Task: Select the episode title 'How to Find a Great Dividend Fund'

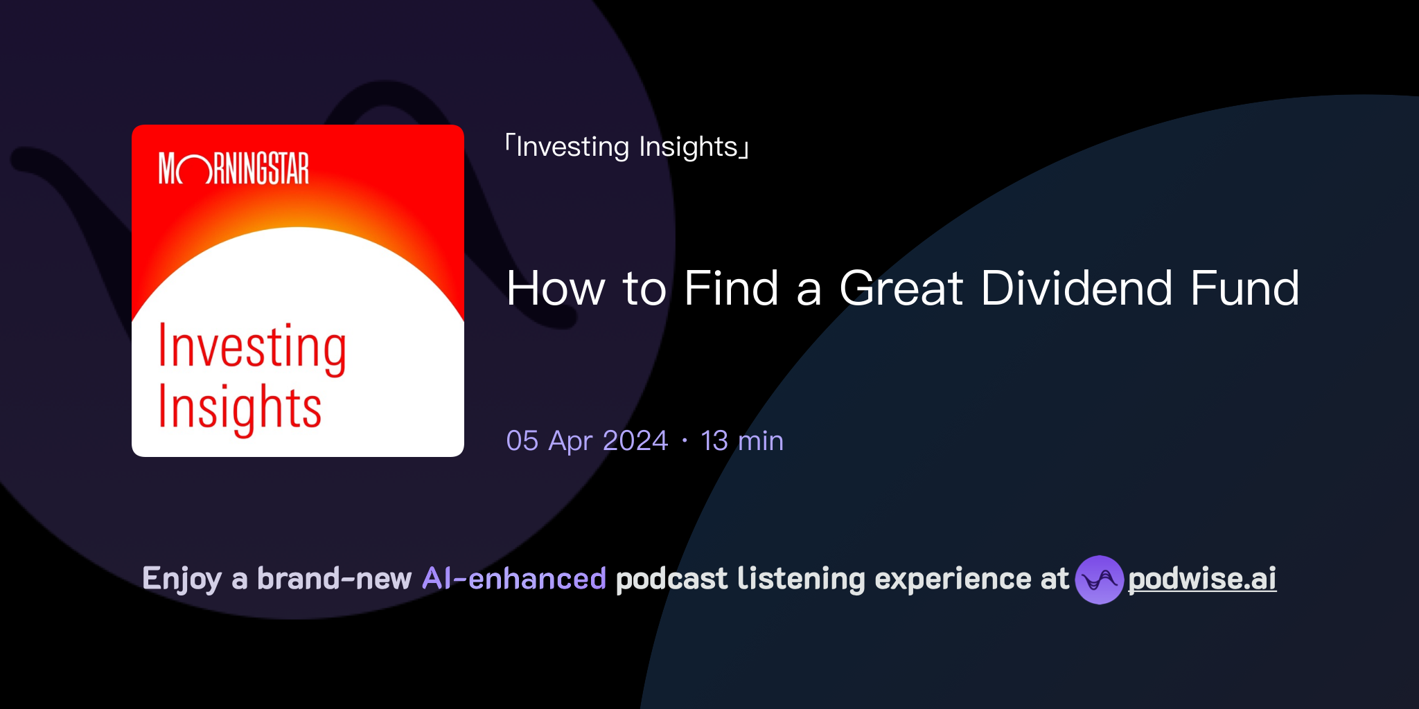Action: (901, 289)
